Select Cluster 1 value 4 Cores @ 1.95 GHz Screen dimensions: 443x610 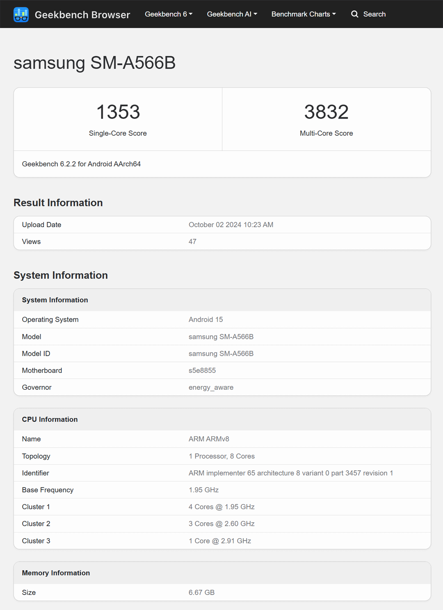point(221,507)
